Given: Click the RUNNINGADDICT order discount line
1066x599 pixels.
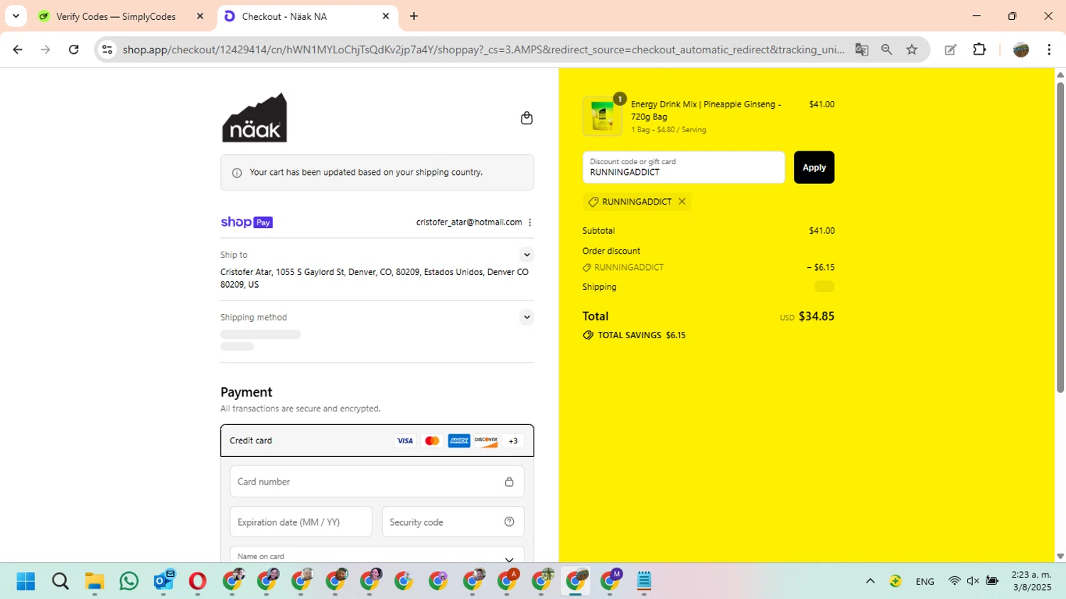Looking at the screenshot, I should click(x=708, y=267).
